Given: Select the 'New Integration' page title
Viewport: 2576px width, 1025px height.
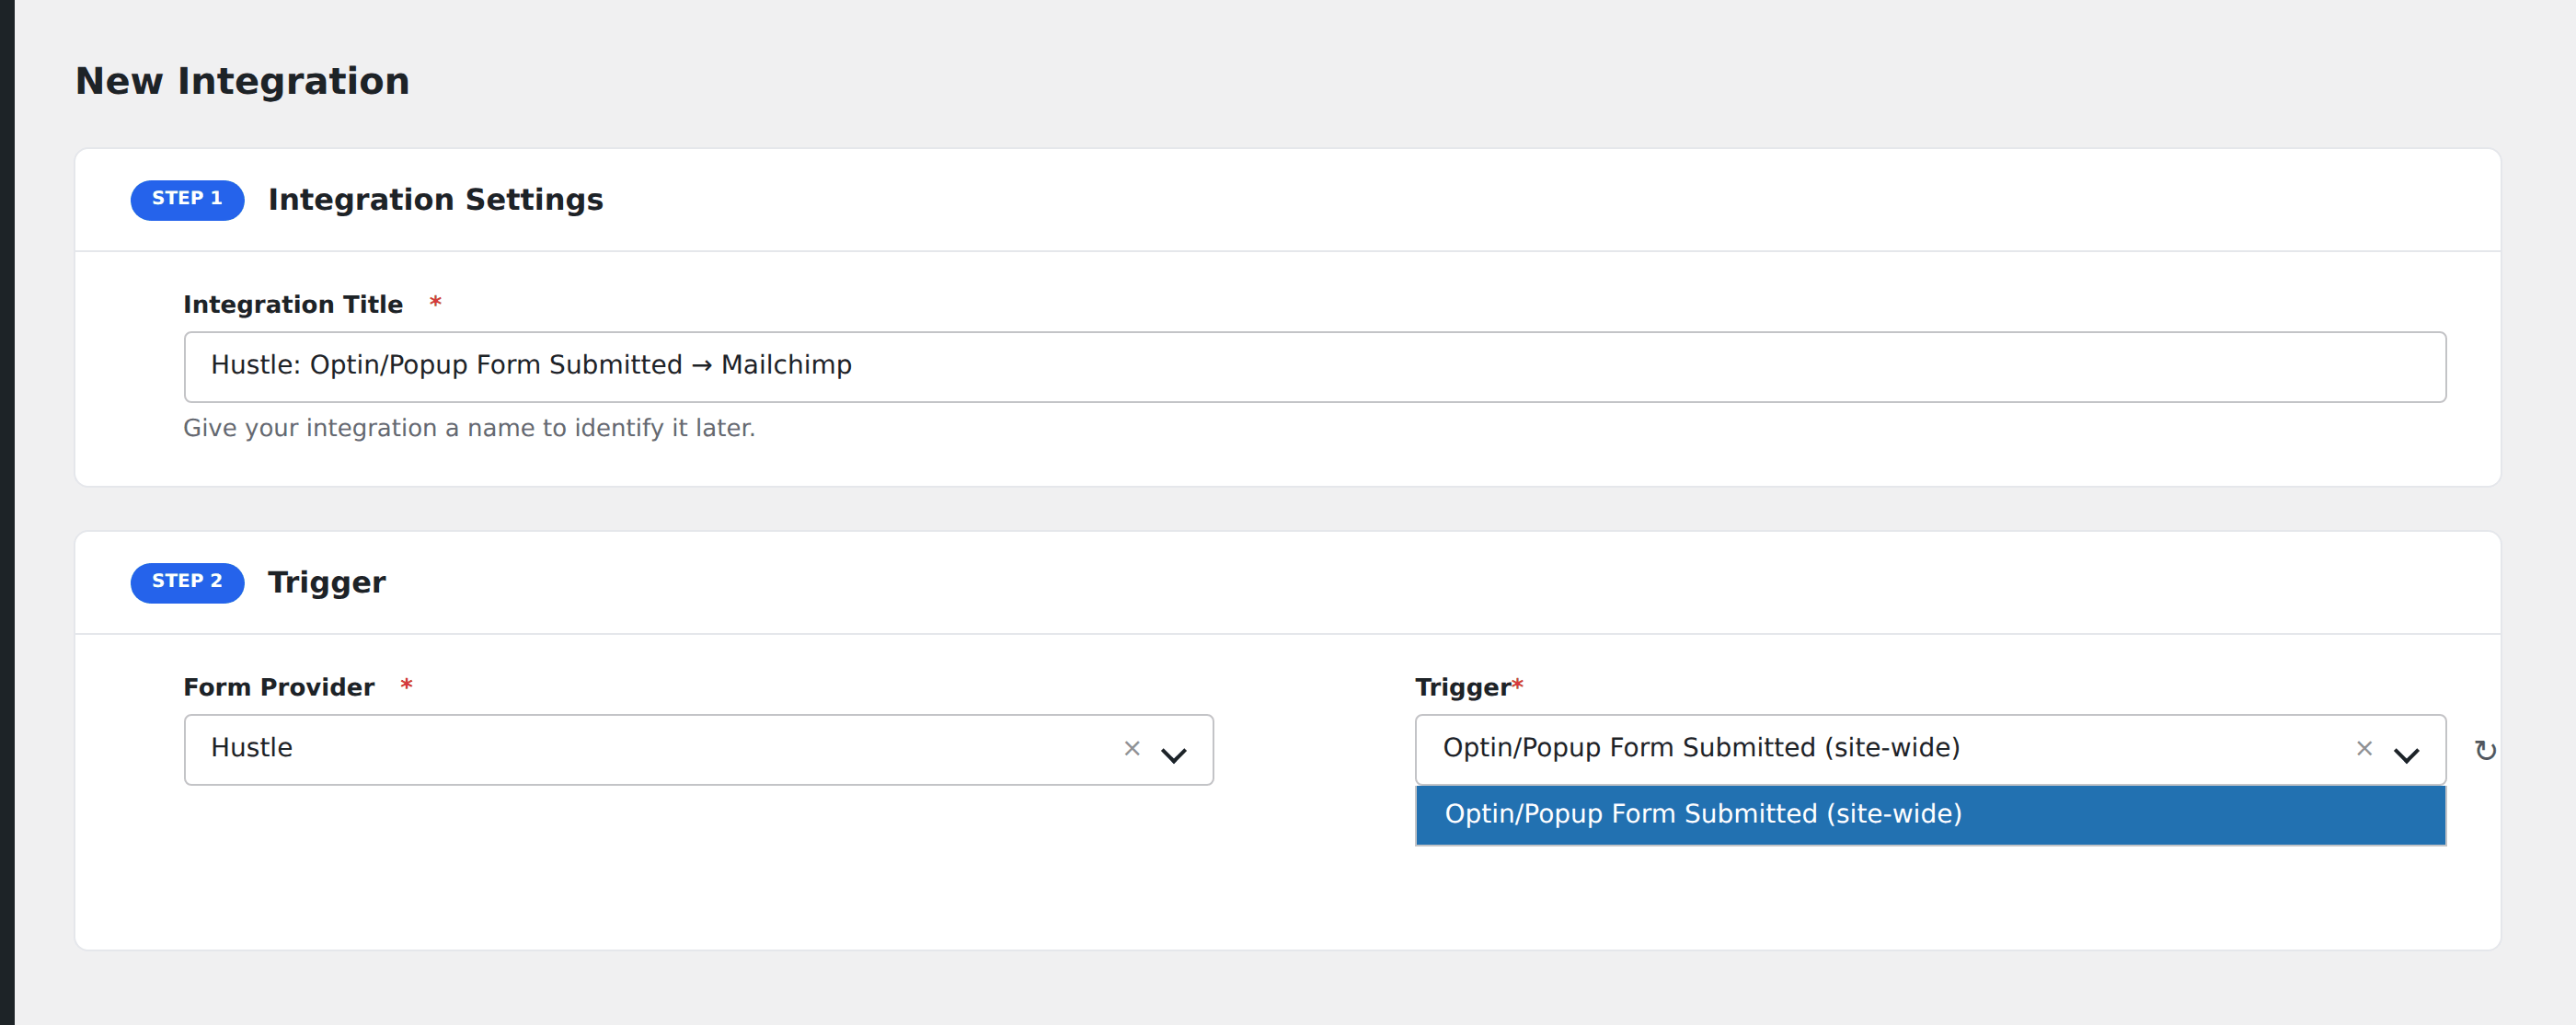Looking at the screenshot, I should [242, 81].
